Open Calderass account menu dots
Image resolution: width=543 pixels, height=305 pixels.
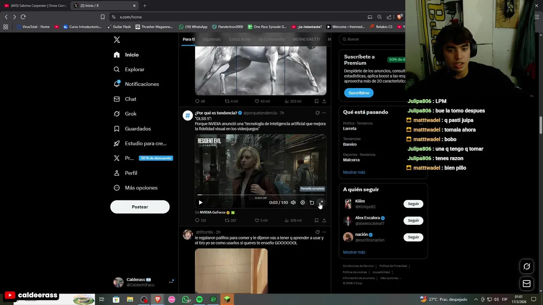[171, 282]
